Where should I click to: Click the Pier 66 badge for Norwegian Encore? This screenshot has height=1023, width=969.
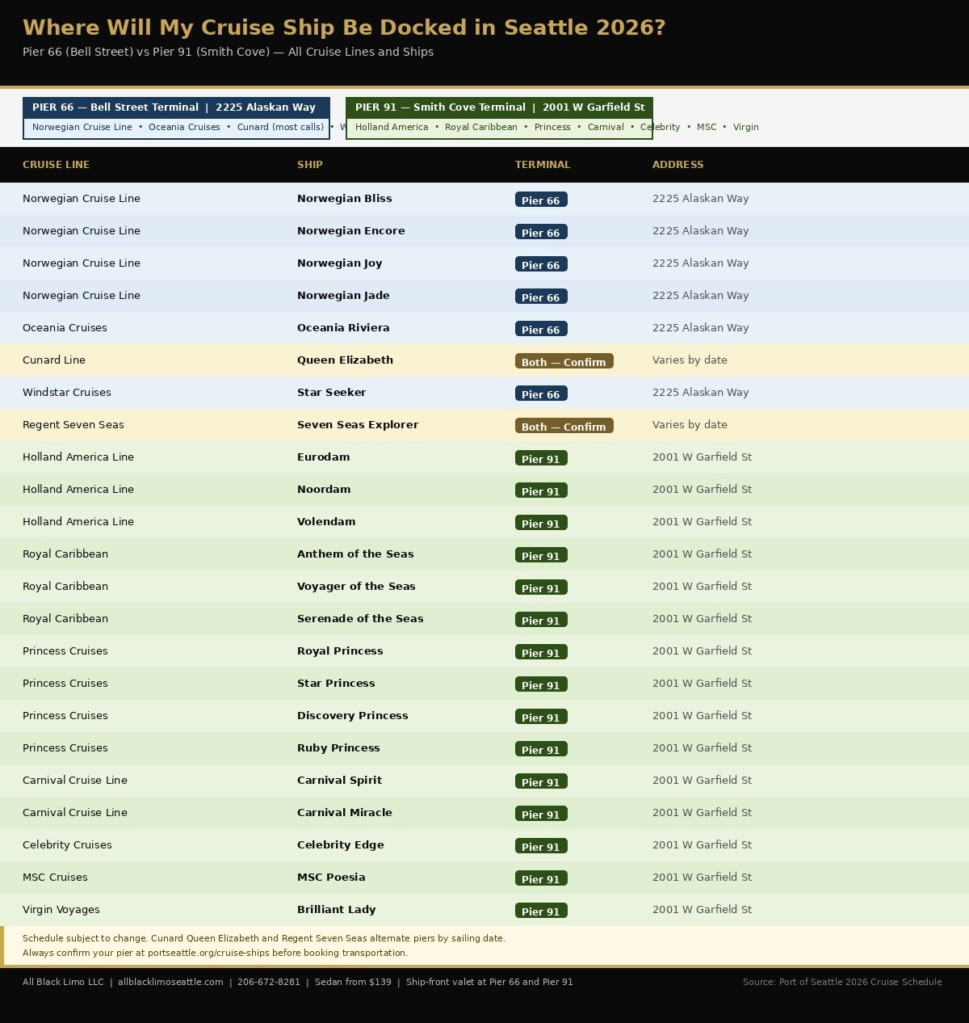pos(541,232)
